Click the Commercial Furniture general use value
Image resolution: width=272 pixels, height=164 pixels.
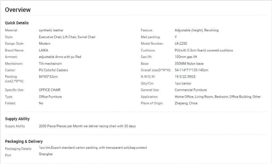click(x=191, y=90)
